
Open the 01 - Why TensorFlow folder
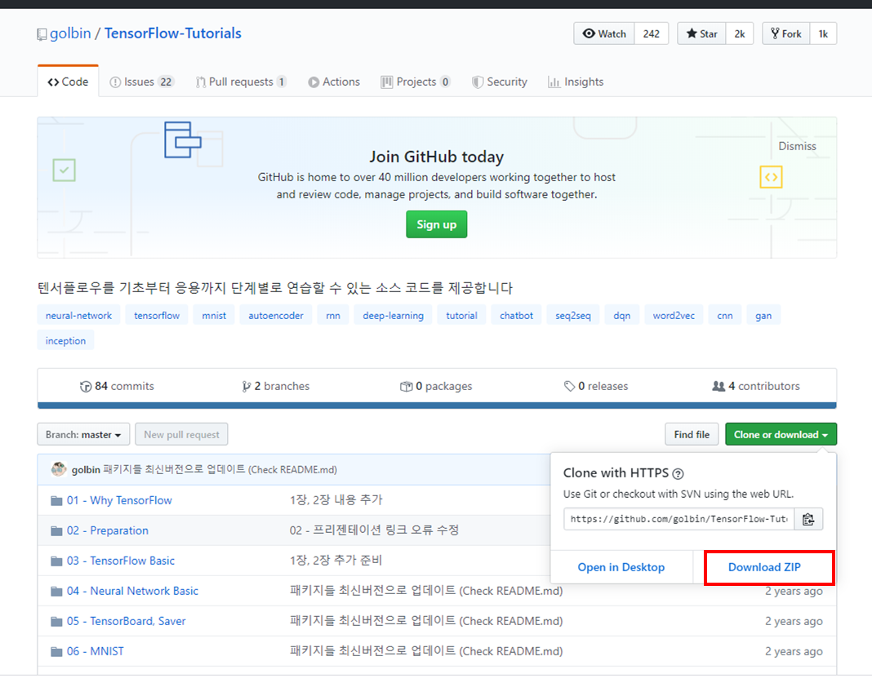[x=119, y=501]
